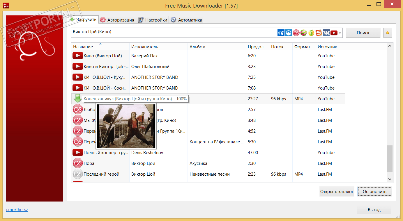Screen dimensions: 403x221
Task: Select the "Denis Reshetnov" artist cell
Action: point(147,153)
